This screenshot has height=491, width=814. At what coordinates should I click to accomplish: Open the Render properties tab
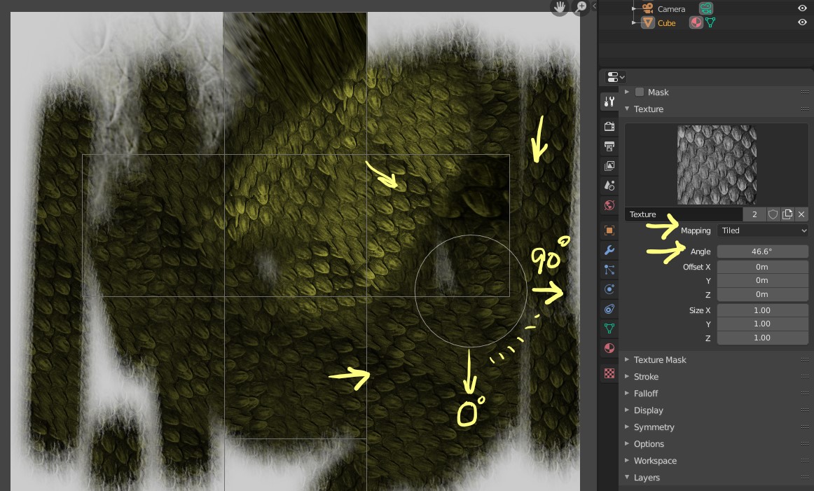[x=609, y=126]
